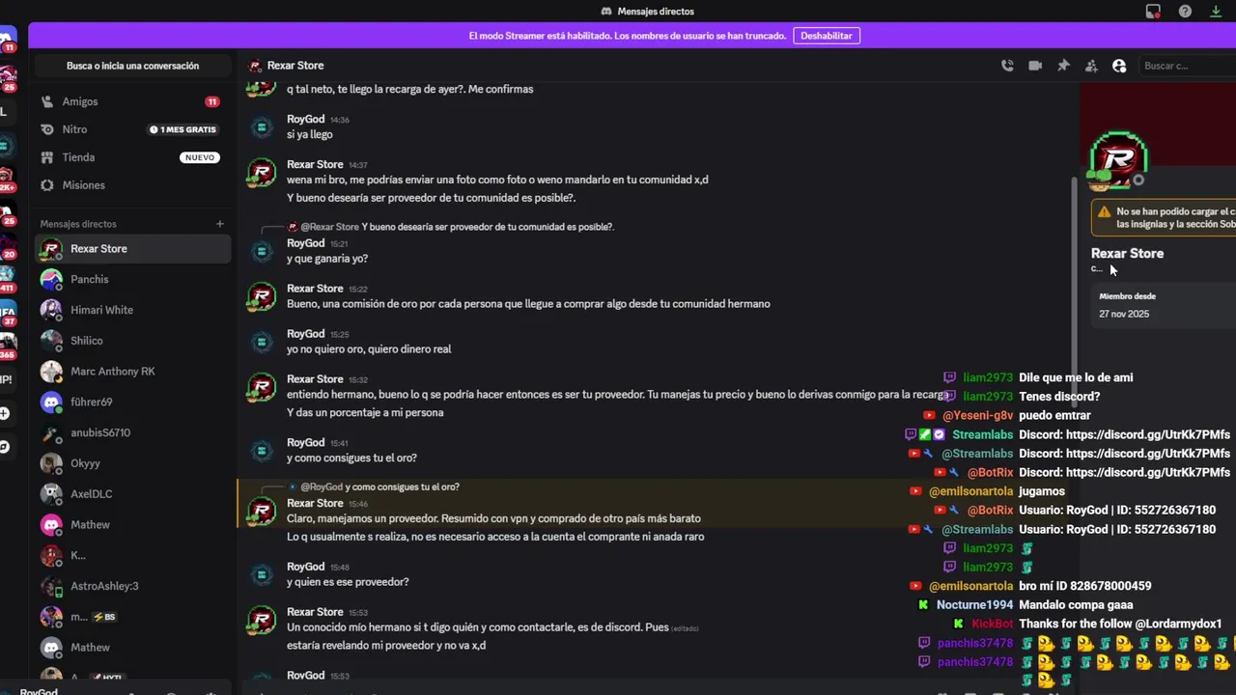Image resolution: width=1236 pixels, height=695 pixels.
Task: Click the green download update icon
Action: coord(1216,12)
